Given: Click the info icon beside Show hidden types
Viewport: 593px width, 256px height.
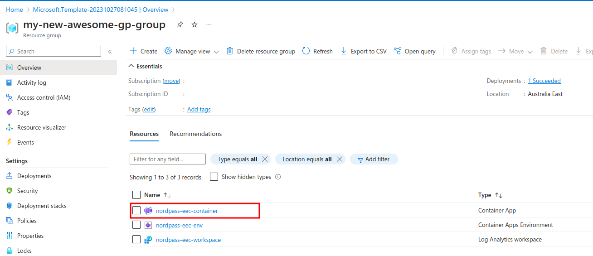Looking at the screenshot, I should [278, 177].
